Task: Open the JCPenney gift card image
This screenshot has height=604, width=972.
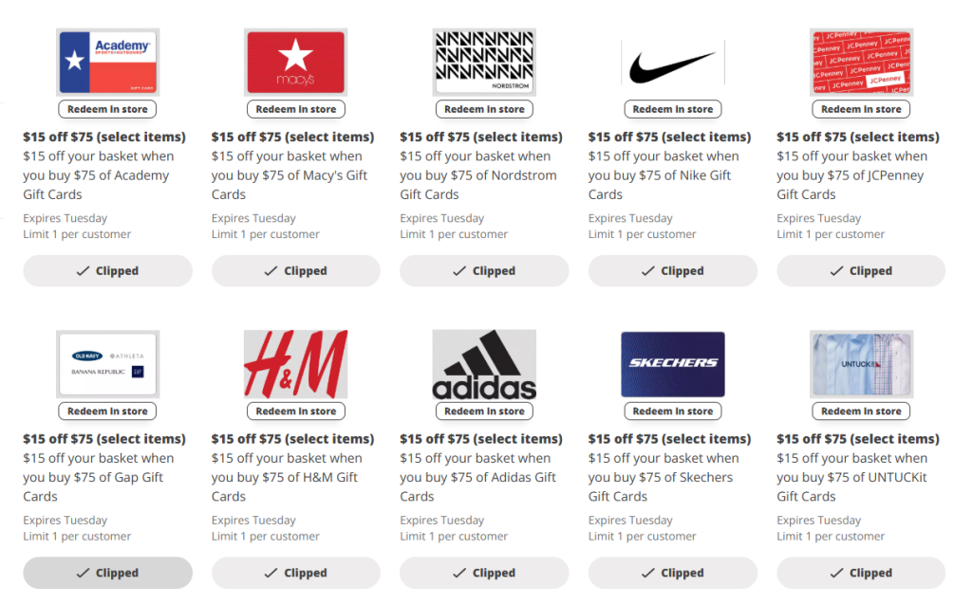Action: pos(861,61)
